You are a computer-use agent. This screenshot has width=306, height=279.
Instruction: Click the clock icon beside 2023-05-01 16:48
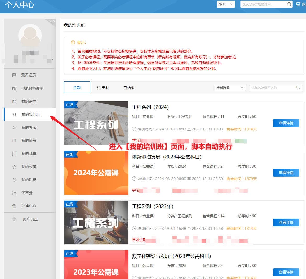coord(134,229)
